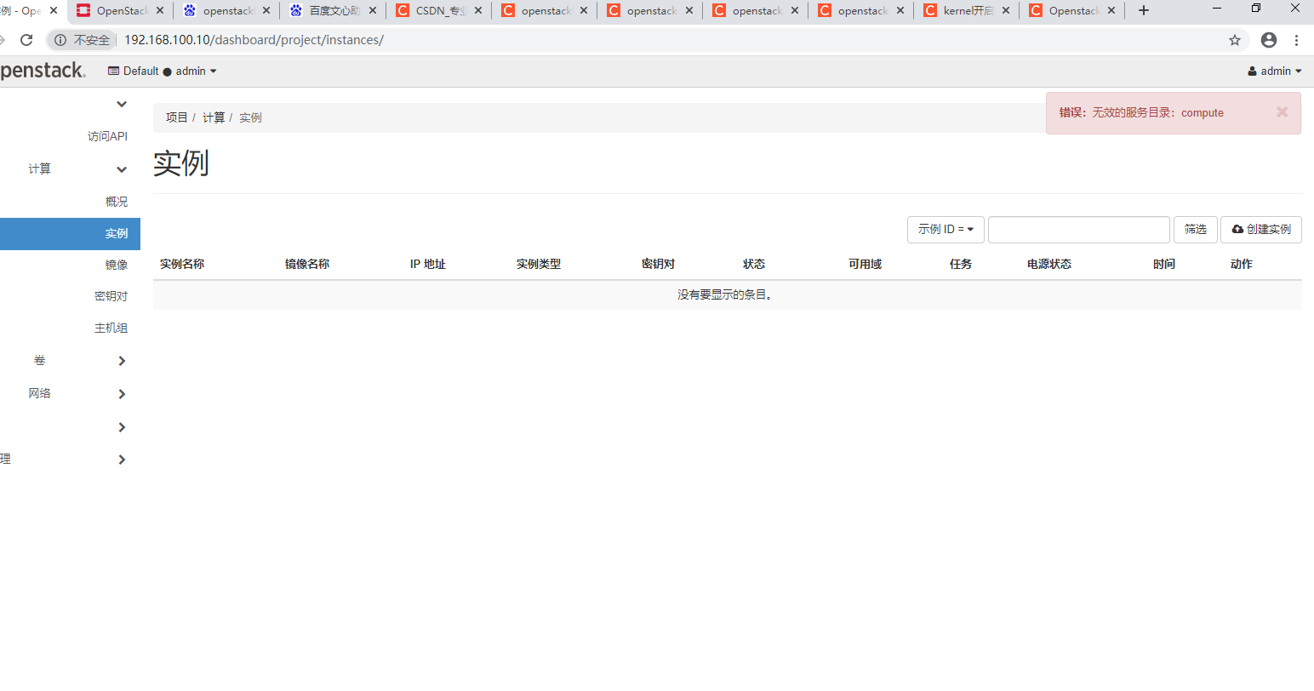Open 镜像 in the sidebar

tap(117, 265)
